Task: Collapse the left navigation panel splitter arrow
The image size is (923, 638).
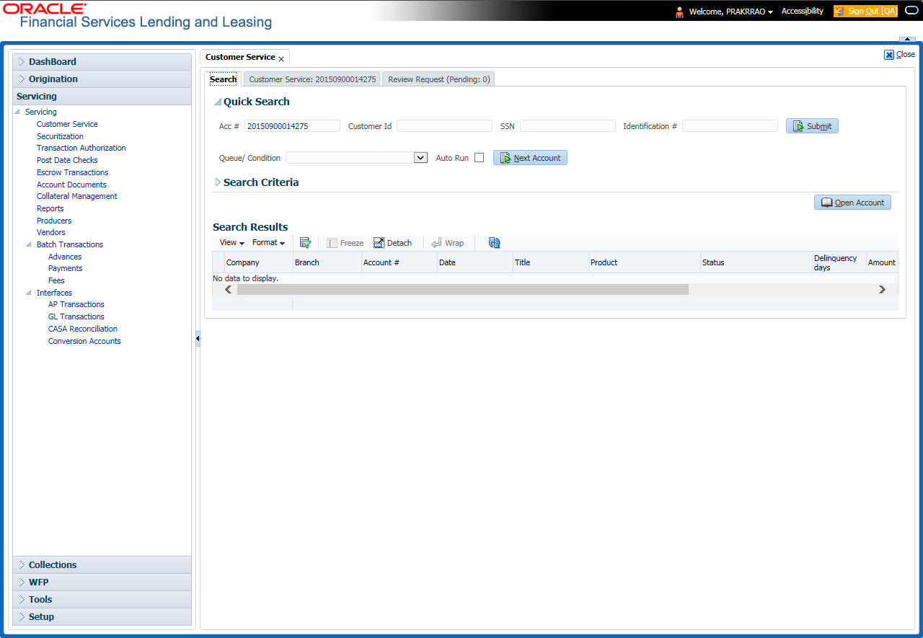Action: 198,340
